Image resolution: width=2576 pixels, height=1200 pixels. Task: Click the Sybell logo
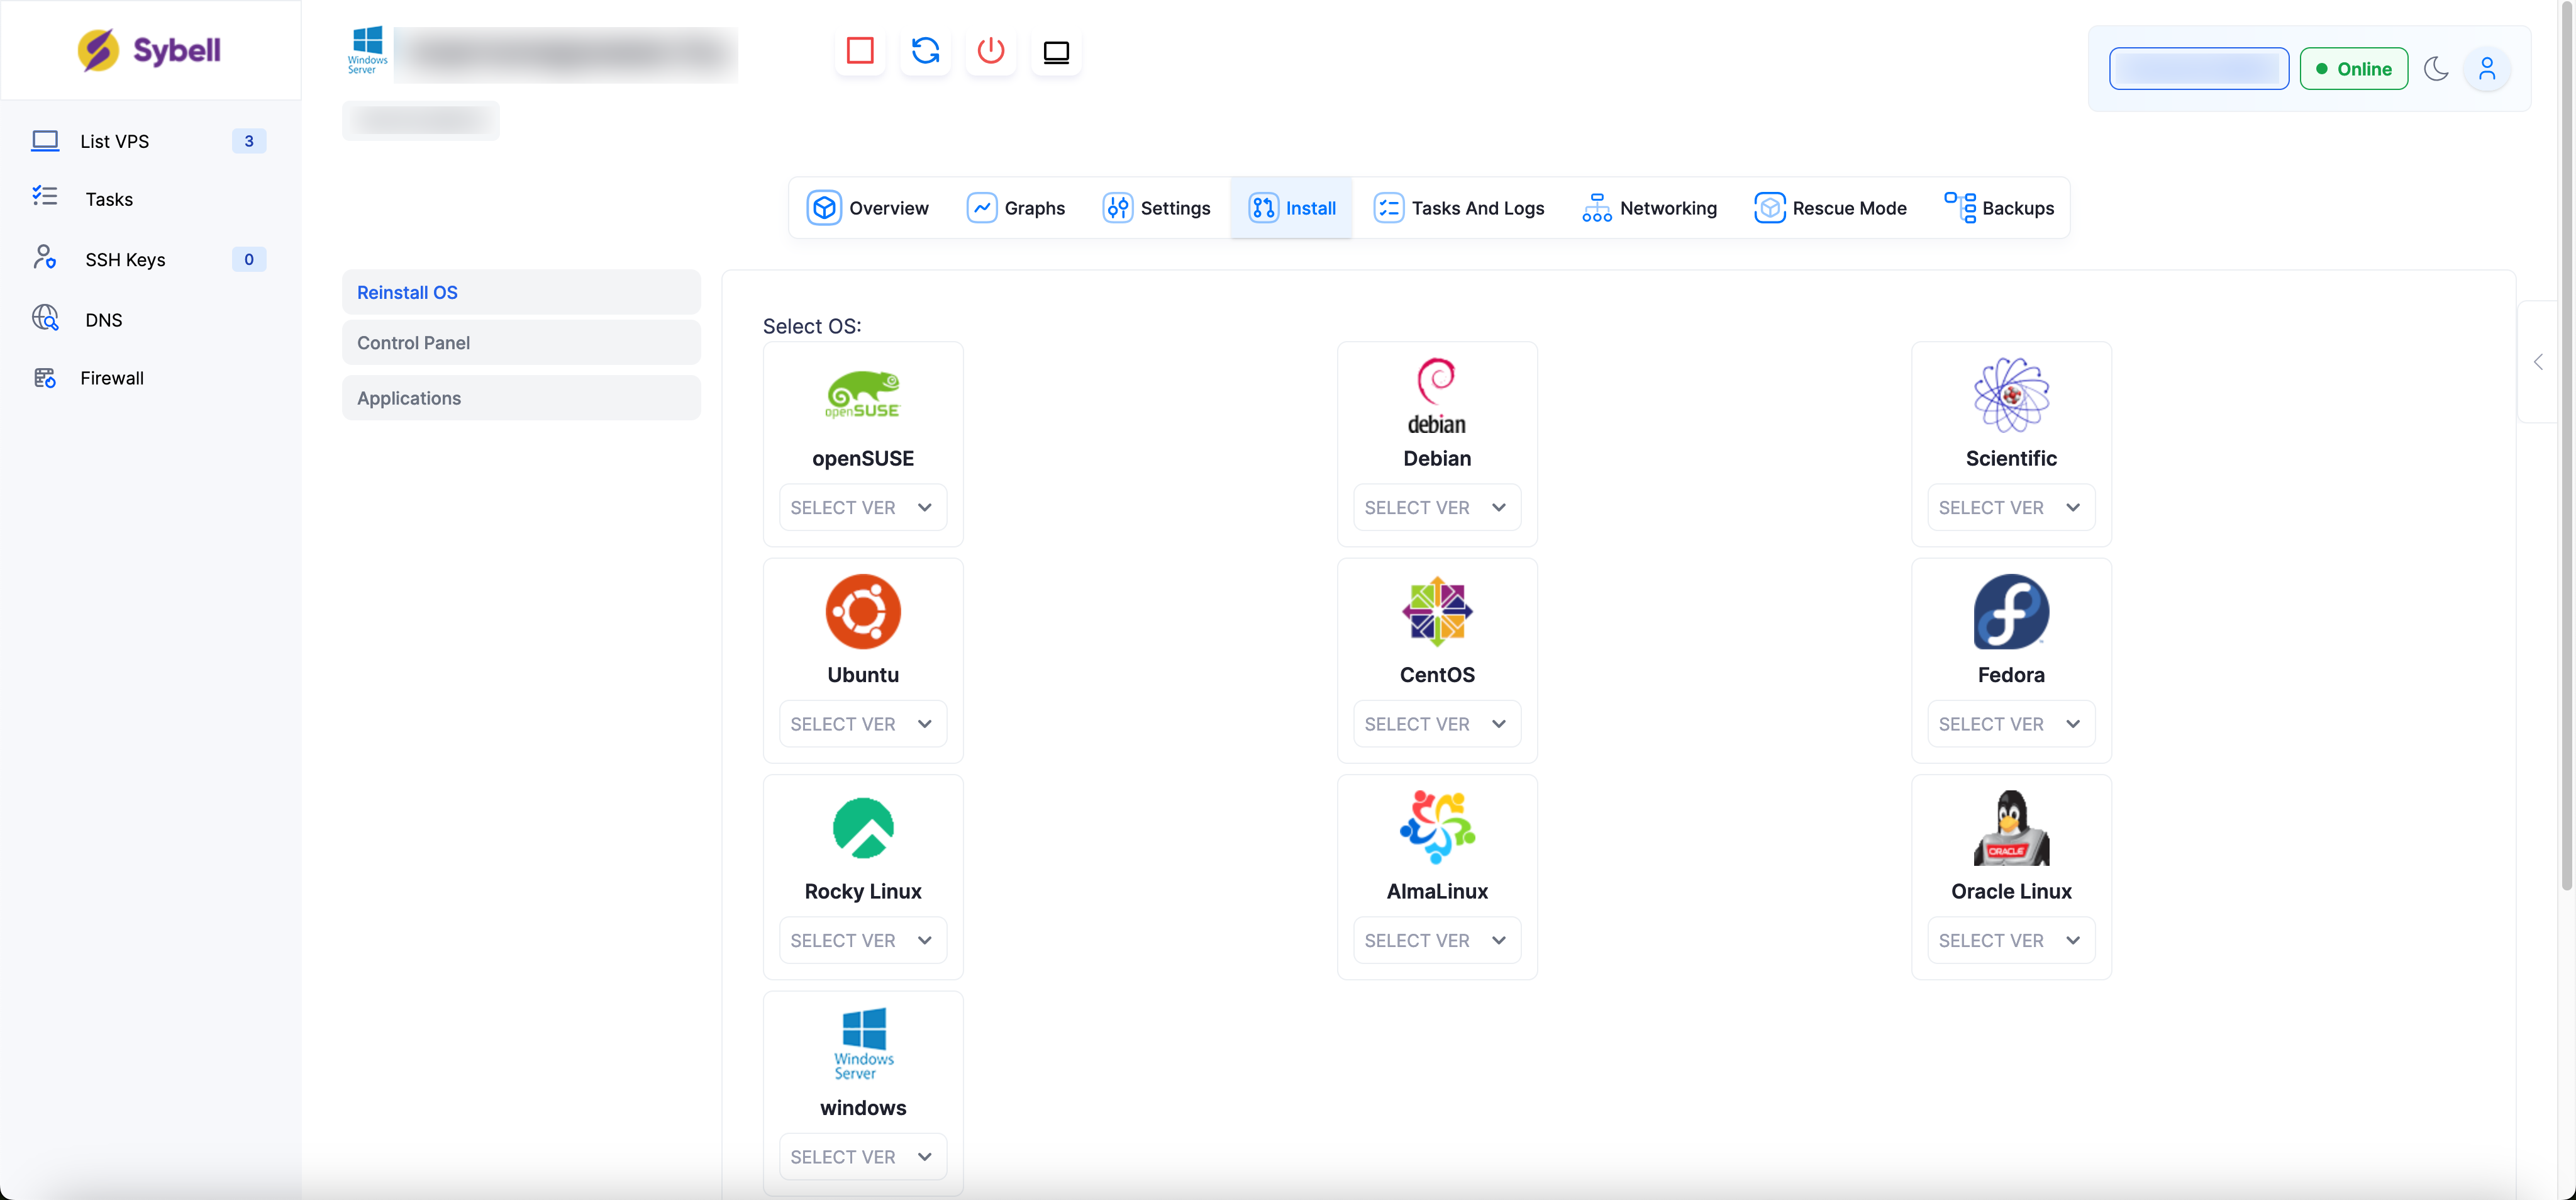pos(150,50)
